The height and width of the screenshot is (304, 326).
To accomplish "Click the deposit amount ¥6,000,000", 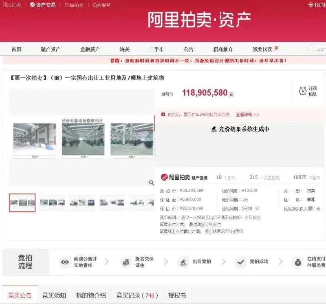I will (x=190, y=200).
